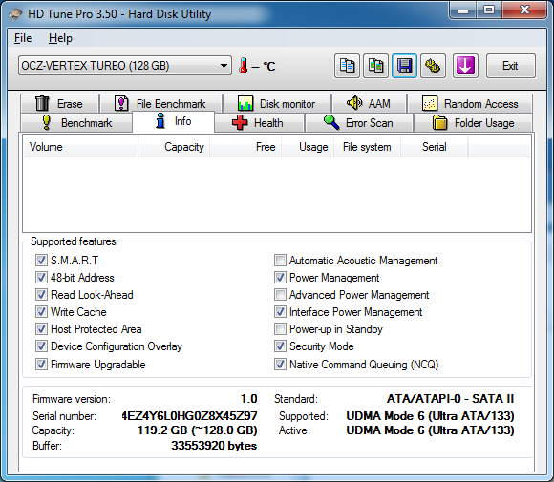554x482 pixels.
Task: Switch to the Health tab
Action: [259, 123]
